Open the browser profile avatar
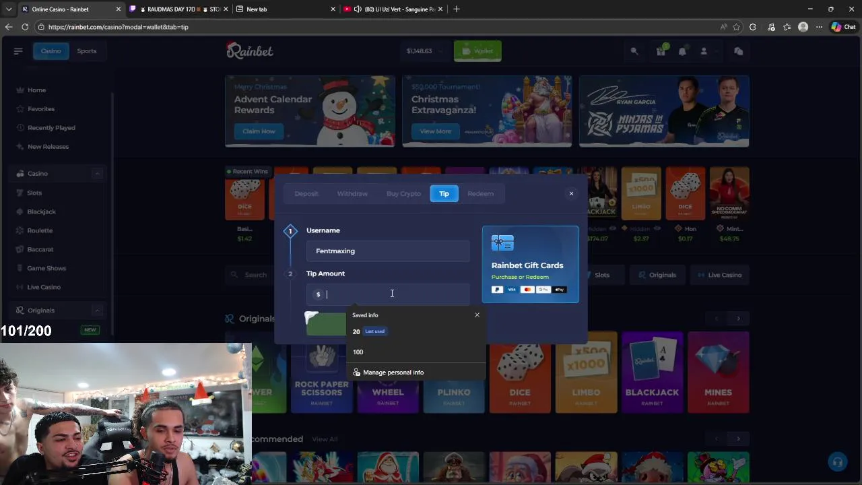Screen dimensions: 862x485 tap(803, 27)
